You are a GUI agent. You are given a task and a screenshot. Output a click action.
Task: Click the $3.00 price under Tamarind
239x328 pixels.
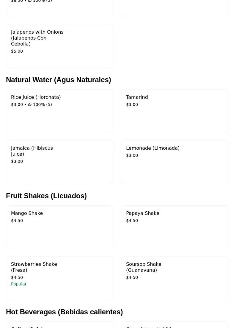click(132, 104)
